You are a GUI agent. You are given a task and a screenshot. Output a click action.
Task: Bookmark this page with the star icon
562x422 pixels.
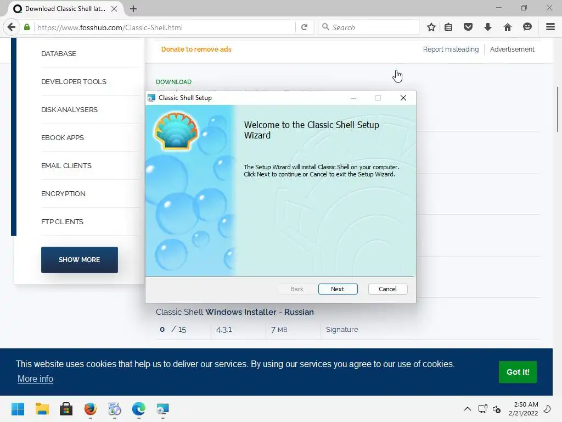(431, 27)
